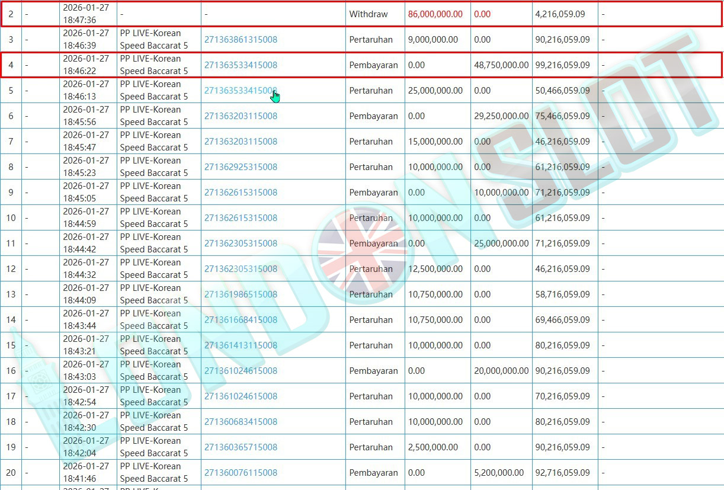Open transaction 271362305315008 in row 12
The height and width of the screenshot is (490, 724).
tap(241, 269)
